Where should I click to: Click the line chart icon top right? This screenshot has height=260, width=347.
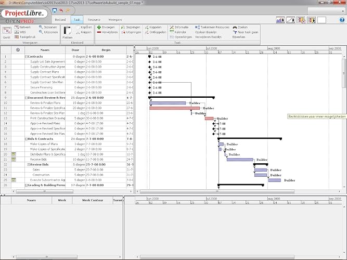click(291, 20)
